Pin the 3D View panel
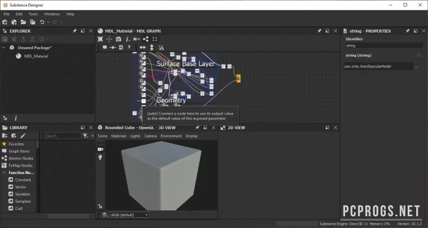428x228 pixels. pyautogui.click(x=197, y=127)
